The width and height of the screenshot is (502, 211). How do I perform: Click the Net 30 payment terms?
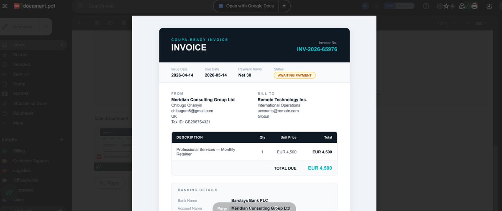click(245, 75)
